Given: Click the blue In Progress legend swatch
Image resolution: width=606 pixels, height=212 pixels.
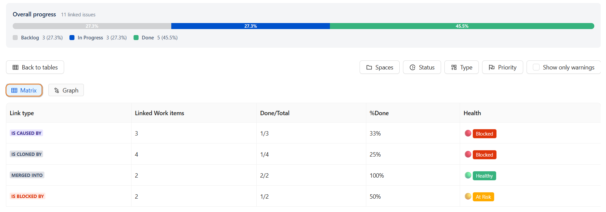Looking at the screenshot, I should point(72,38).
